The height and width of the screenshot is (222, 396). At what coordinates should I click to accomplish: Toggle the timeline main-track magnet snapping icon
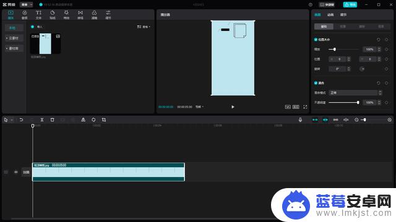(x=315, y=120)
